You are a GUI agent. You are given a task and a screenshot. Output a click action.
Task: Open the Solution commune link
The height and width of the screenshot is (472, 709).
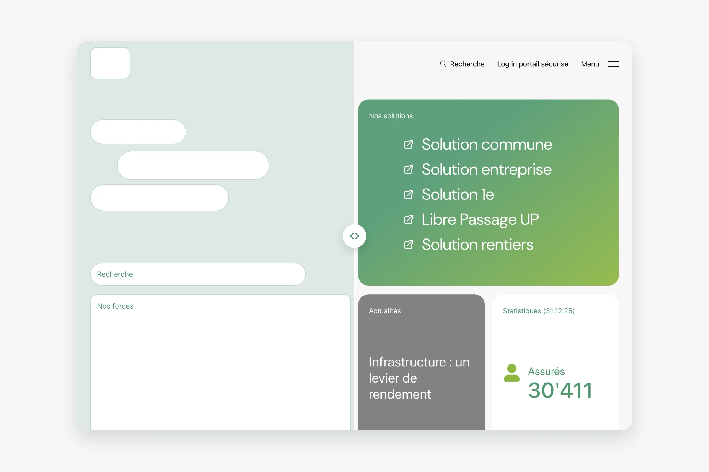click(487, 145)
